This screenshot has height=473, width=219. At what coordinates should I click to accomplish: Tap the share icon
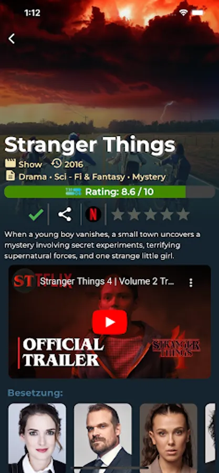point(65,214)
